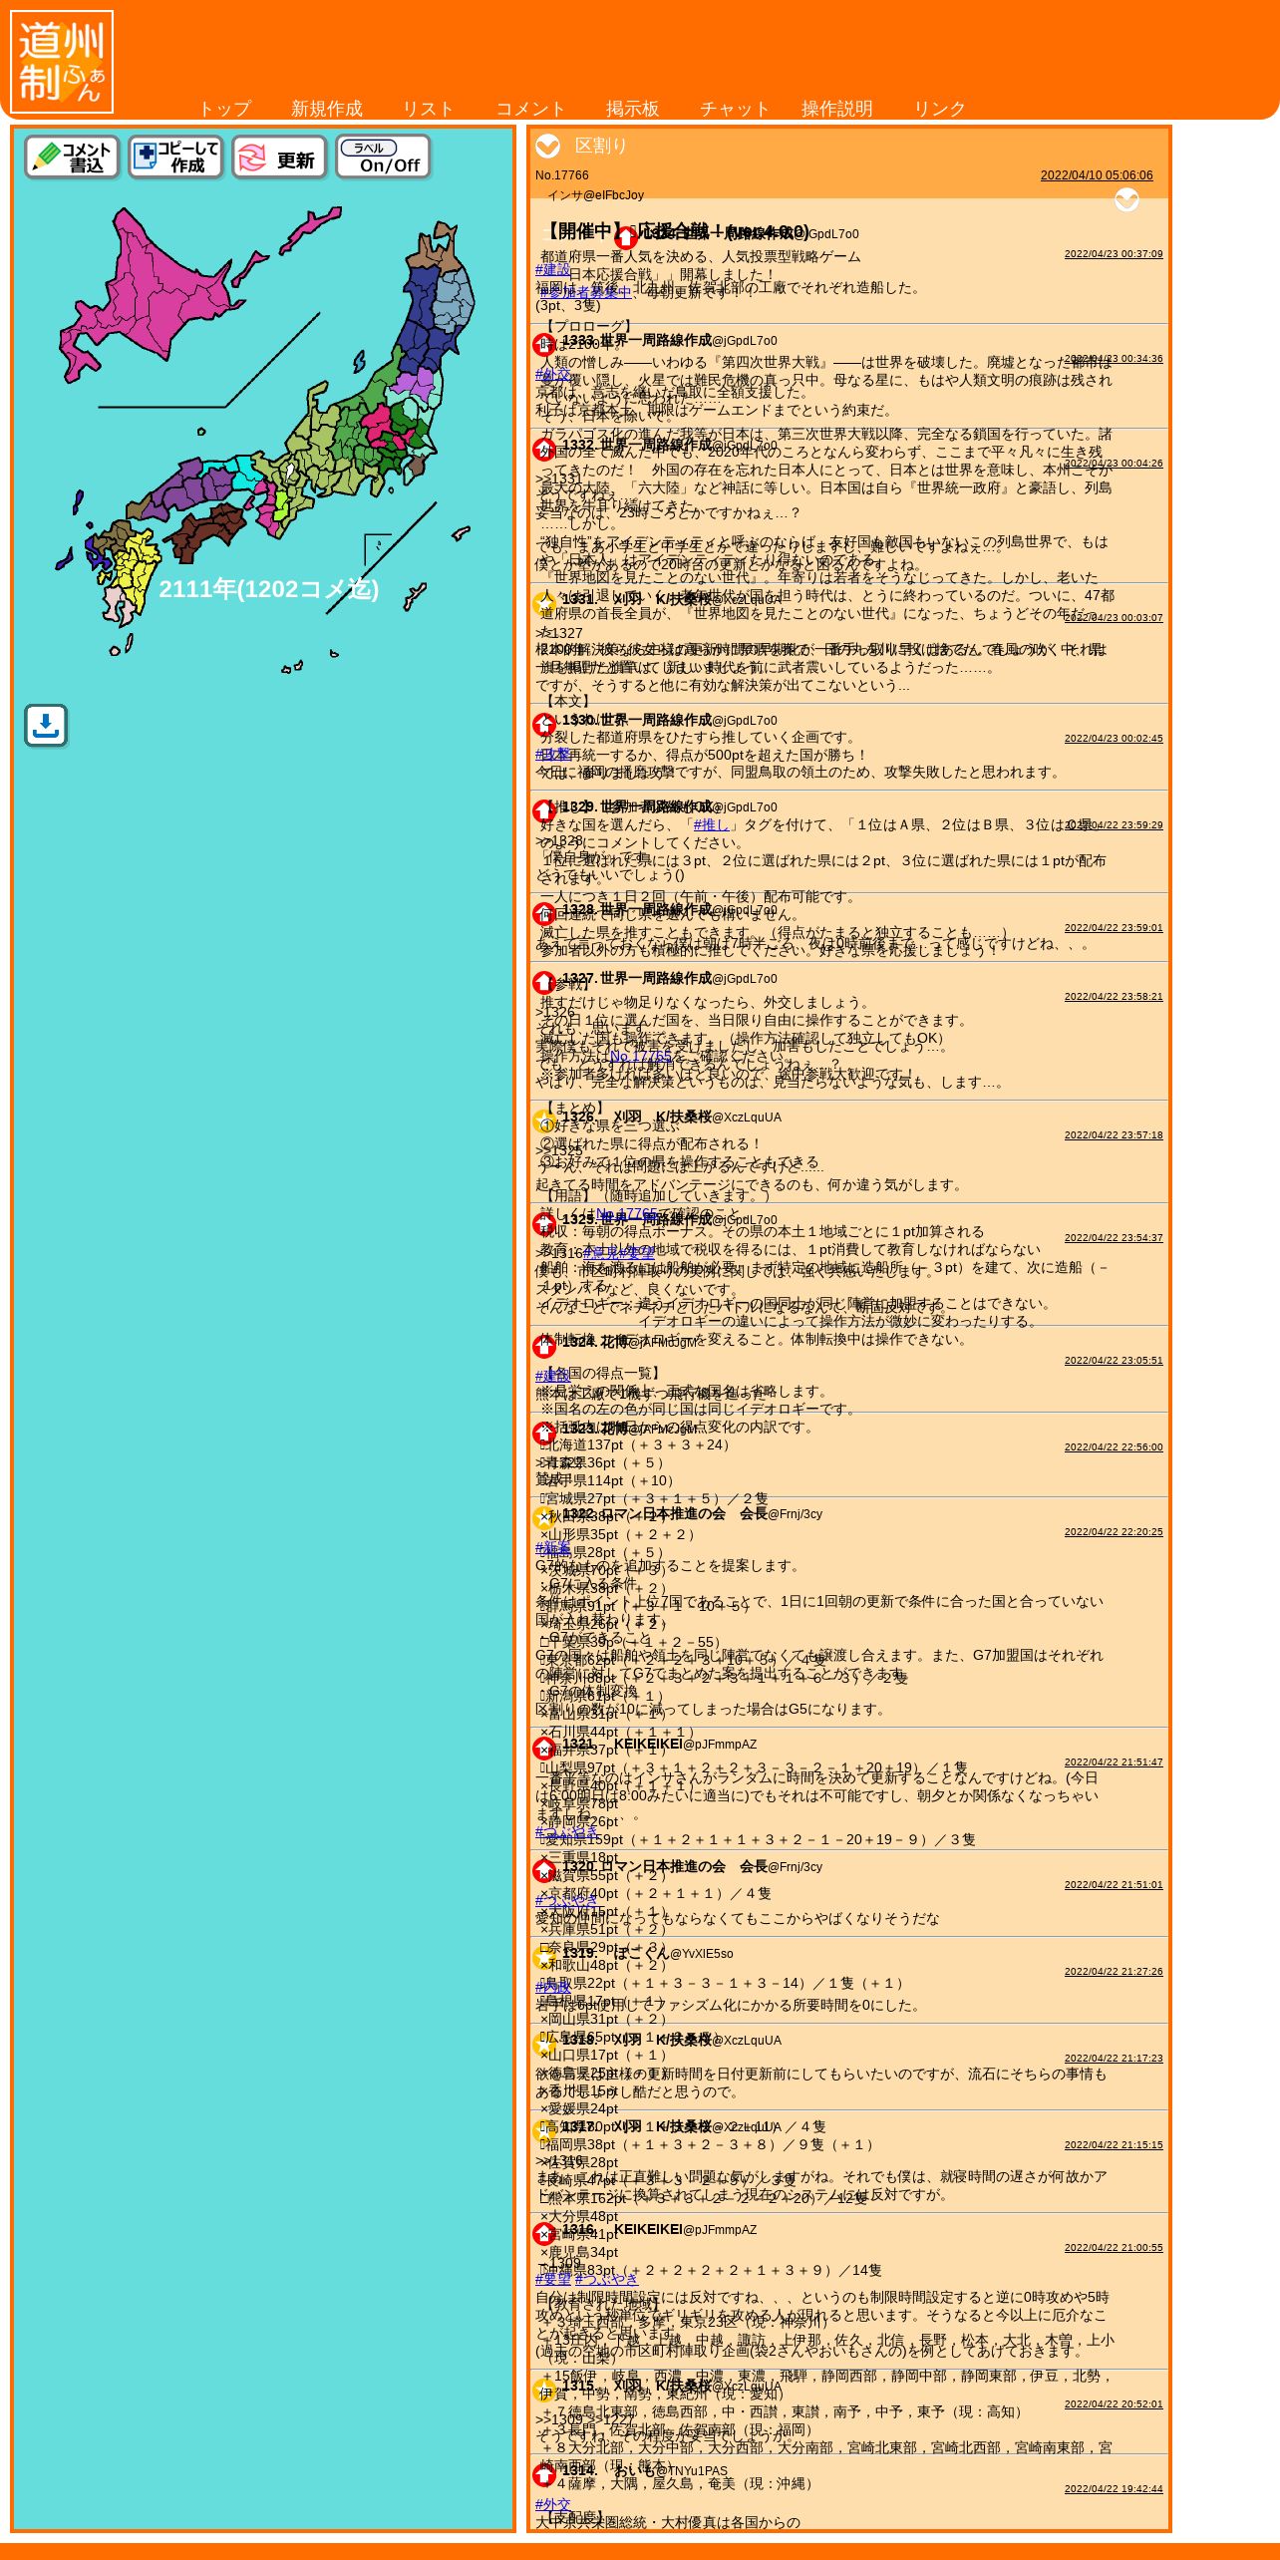The width and height of the screenshot is (1280, 2560).
Task: Open timestamp link 2022/04/22 21:51:47
Action: (1114, 1762)
